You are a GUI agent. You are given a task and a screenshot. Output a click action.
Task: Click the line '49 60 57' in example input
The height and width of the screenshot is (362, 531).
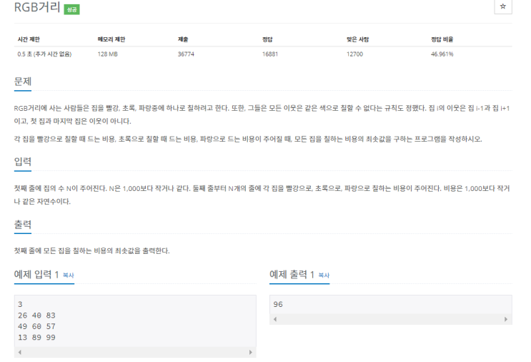(x=36, y=326)
